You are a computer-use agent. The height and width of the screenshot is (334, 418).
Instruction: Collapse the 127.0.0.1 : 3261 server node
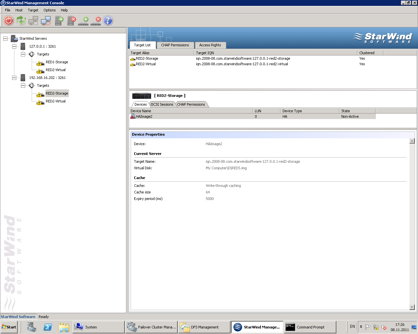[14, 46]
